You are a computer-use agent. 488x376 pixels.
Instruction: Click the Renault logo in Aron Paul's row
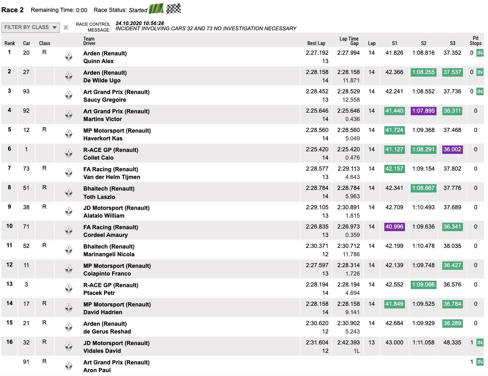(69, 366)
